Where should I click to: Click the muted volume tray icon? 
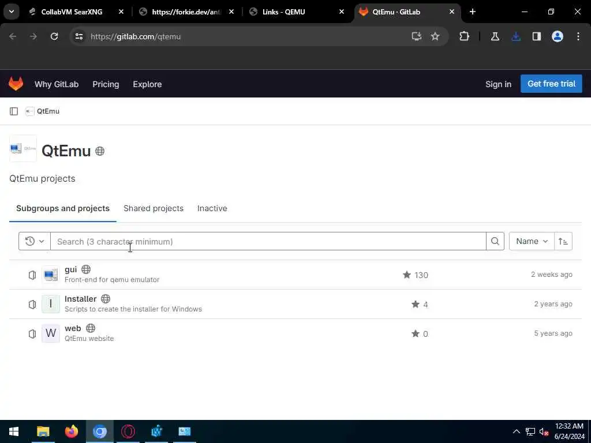tap(544, 431)
